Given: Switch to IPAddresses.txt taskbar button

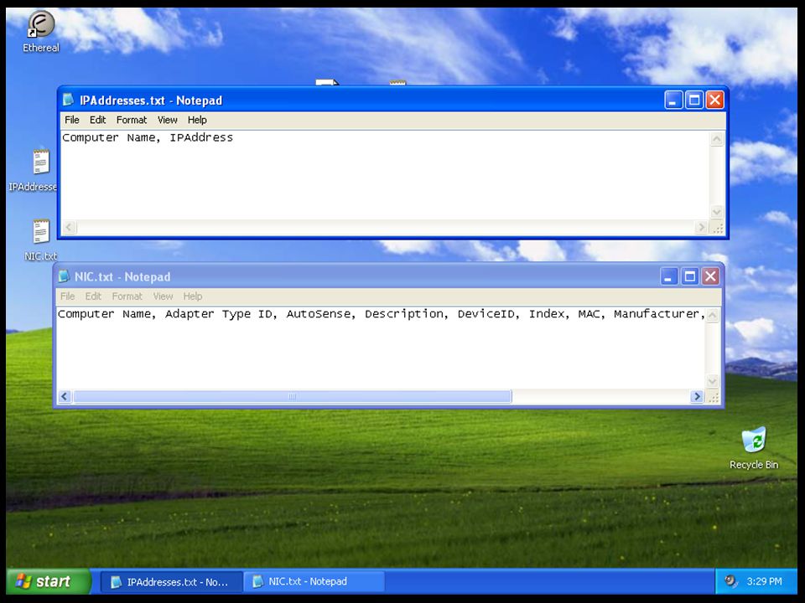Looking at the screenshot, I should click(171, 581).
